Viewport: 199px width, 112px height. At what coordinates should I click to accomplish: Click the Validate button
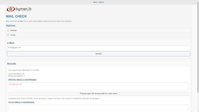click(99, 54)
